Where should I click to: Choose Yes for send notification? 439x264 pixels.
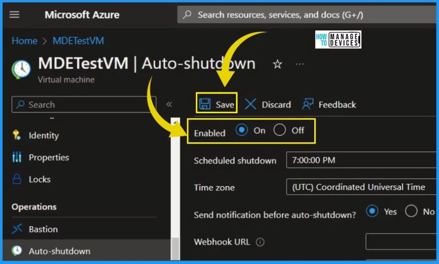click(372, 211)
